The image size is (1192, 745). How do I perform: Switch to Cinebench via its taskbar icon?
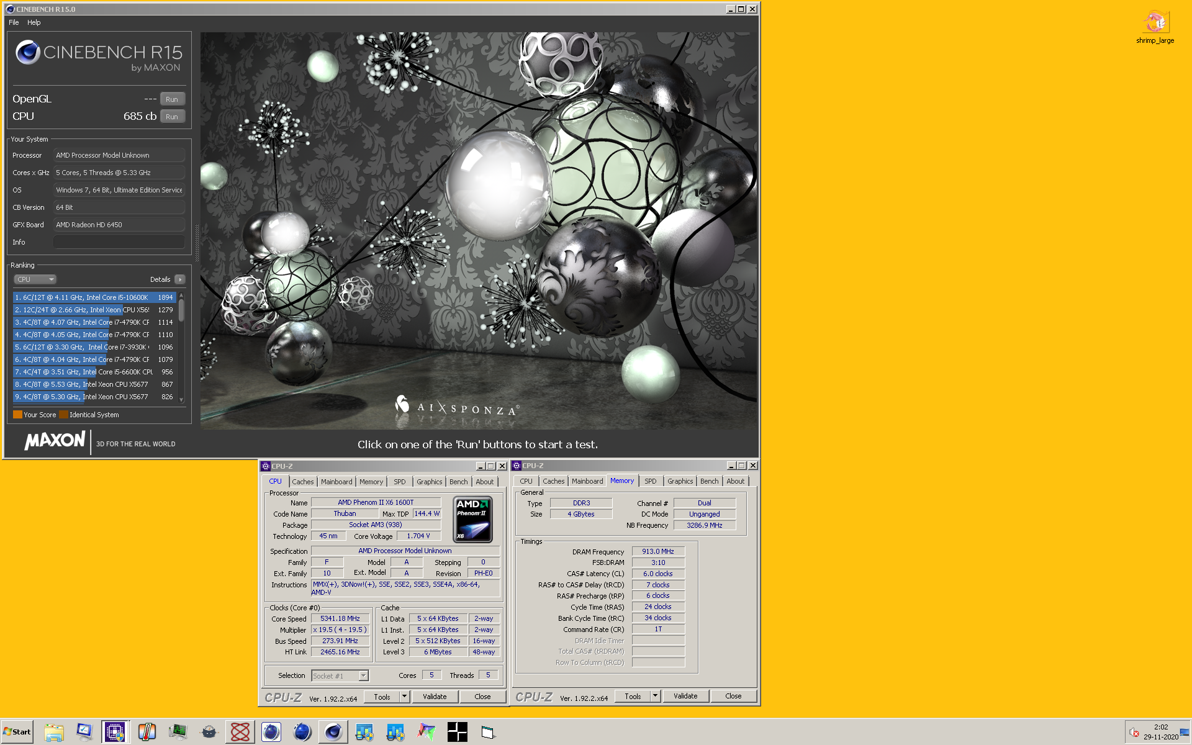pyautogui.click(x=333, y=732)
